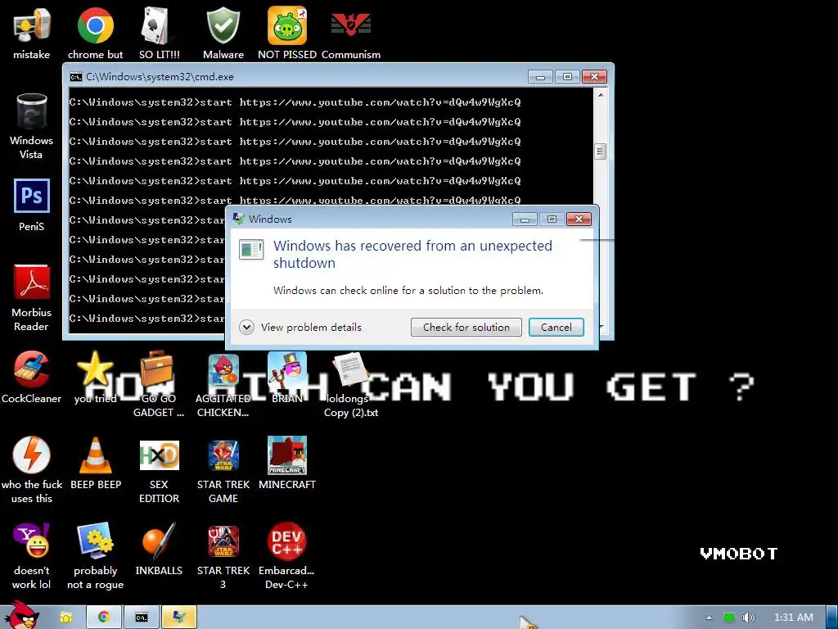
Task: Close the cmd.exe window
Action: 594,77
